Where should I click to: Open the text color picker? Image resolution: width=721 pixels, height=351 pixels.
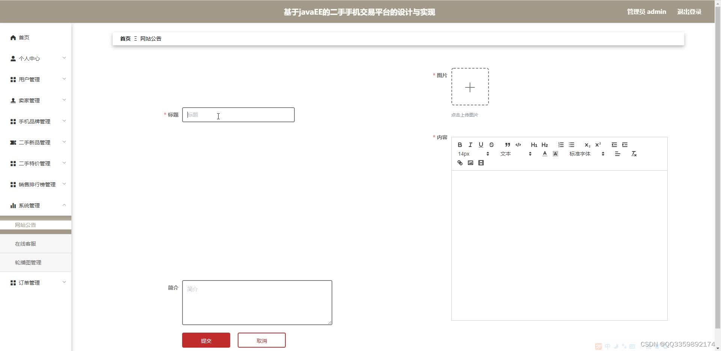click(x=545, y=154)
